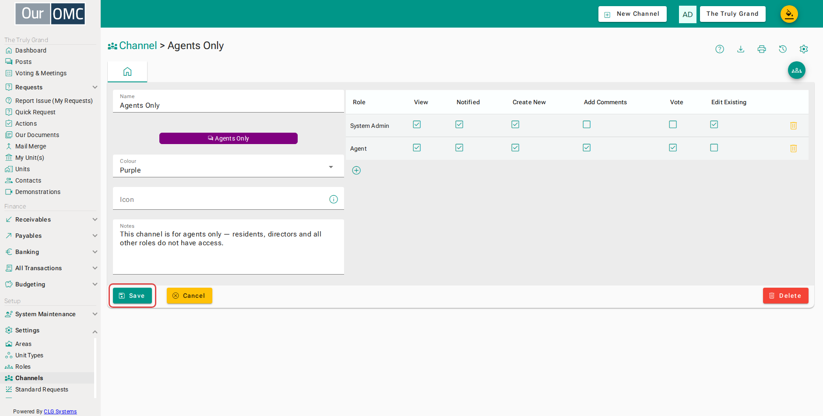Click the Cancel button
The image size is (823, 416).
(x=190, y=296)
